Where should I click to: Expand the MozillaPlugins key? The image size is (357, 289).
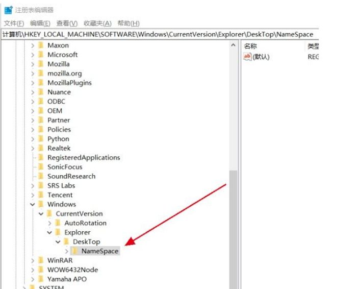(33, 83)
